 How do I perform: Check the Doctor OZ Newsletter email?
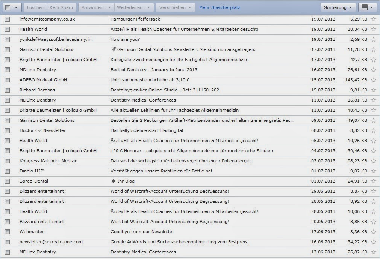pyautogui.click(x=7, y=130)
